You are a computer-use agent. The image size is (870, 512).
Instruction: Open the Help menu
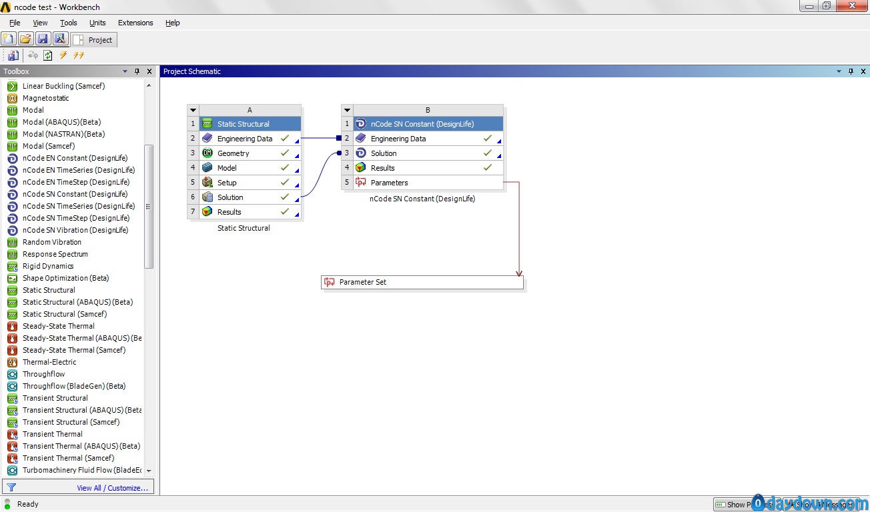[173, 23]
